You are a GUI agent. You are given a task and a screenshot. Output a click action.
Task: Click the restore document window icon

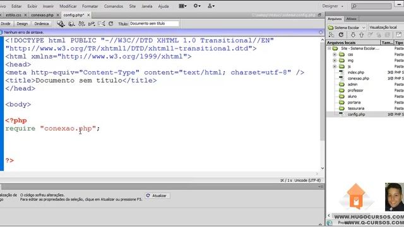click(x=319, y=15)
